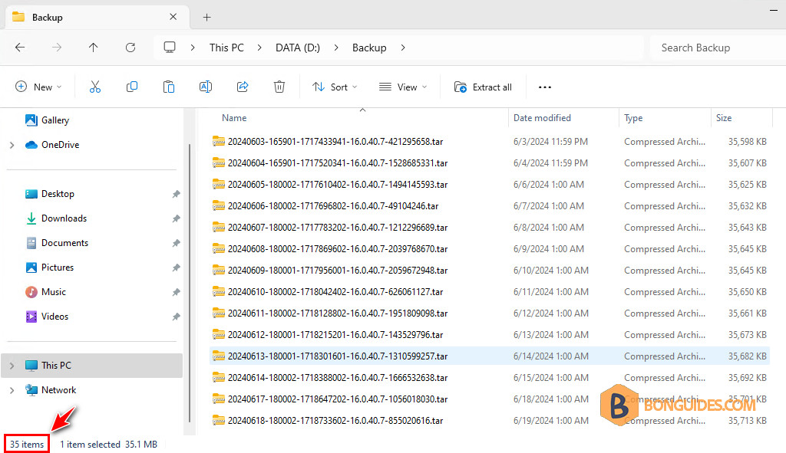Open the See more ellipsis menu
Image resolution: width=786 pixels, height=453 pixels.
(x=545, y=87)
